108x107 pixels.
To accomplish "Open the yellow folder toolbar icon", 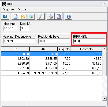I will [x=23, y=17].
